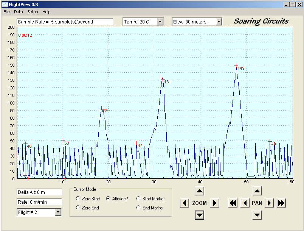Click the Temp: 20 C combo box
This screenshot has width=304, height=231.
[143, 22]
